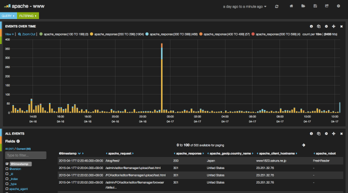348x193 pixels.
Task: Expand the View options in histogram
Action: point(9,34)
